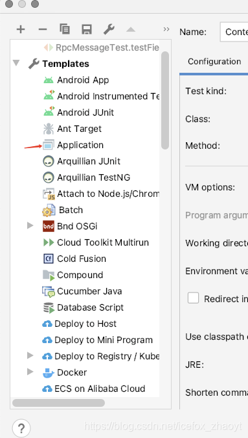Select the 'Deploy to Host' label
This screenshot has width=248, height=438.
coord(85,324)
